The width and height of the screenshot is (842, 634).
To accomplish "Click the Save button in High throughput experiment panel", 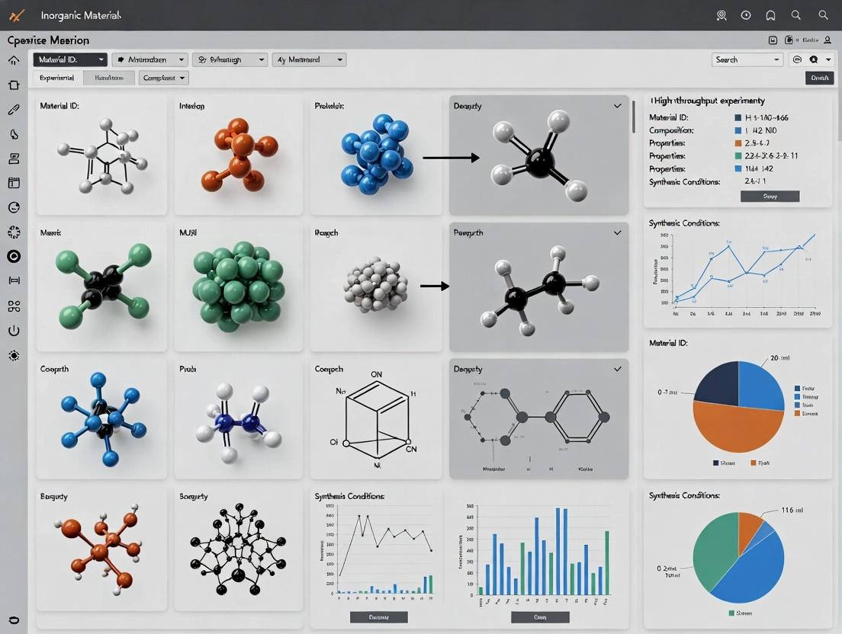I will coord(770,196).
